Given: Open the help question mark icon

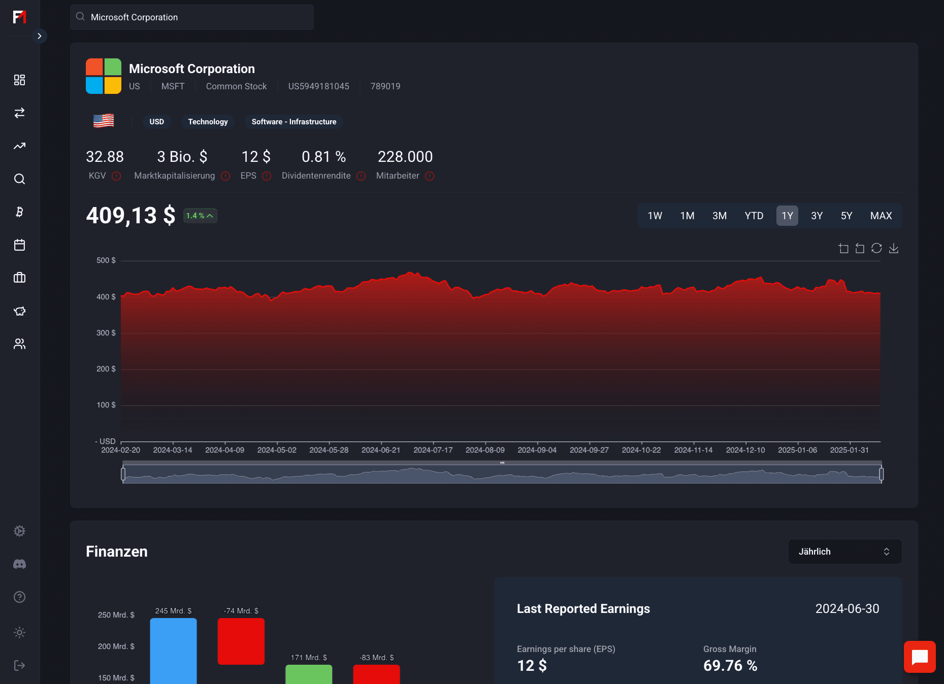Looking at the screenshot, I should (19, 597).
